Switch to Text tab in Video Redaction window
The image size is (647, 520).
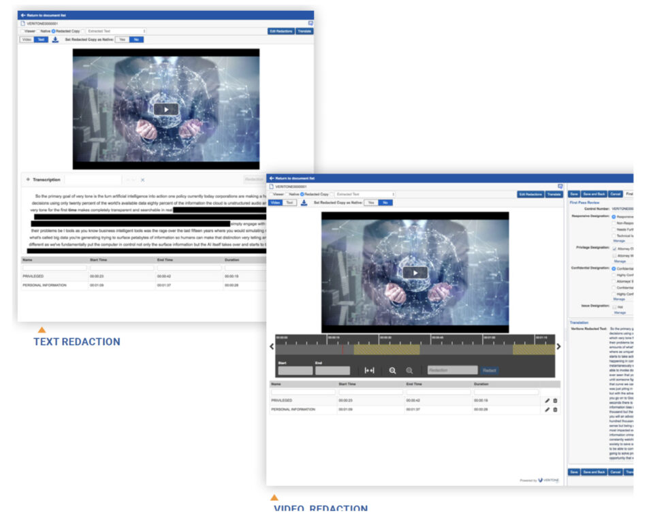pos(289,202)
